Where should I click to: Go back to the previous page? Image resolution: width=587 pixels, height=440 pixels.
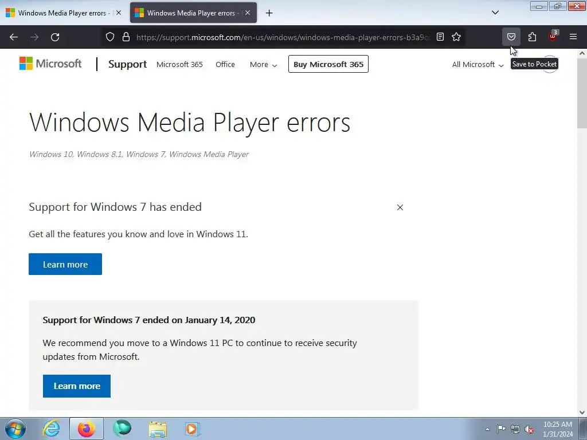click(14, 37)
